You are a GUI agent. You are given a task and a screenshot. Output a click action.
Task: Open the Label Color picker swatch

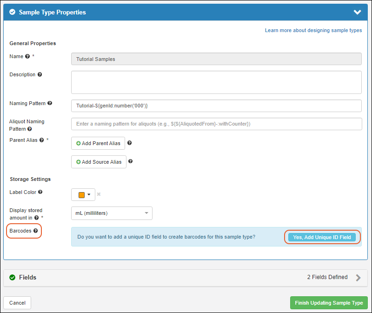83,194
